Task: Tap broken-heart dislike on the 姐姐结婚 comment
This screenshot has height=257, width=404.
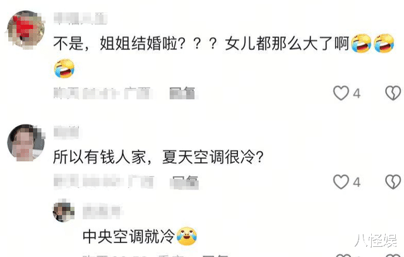Action: [393, 93]
